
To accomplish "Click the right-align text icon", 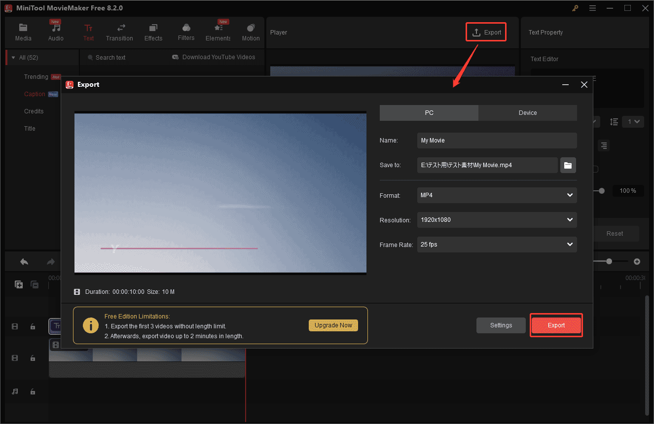I will [604, 145].
